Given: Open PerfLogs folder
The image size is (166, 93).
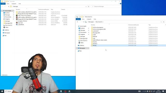Looking at the screenshot, I should pos(95,36).
